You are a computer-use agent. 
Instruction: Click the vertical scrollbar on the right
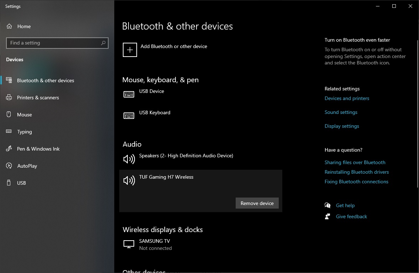[417, 114]
